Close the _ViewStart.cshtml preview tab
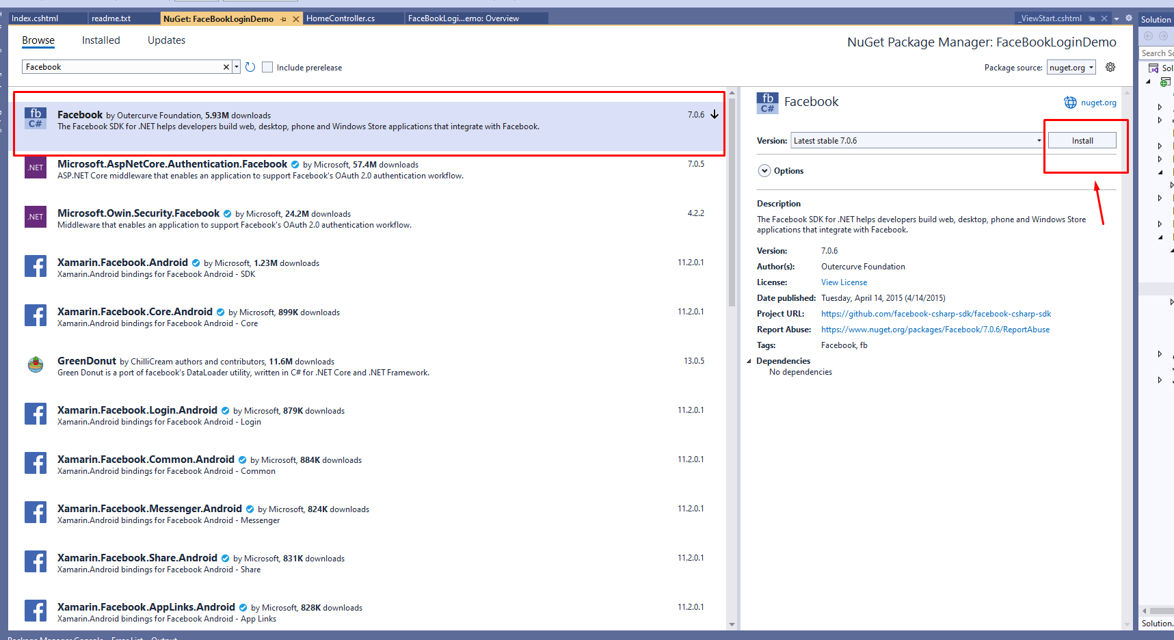Screen dimensions: 1174x640 point(1104,18)
